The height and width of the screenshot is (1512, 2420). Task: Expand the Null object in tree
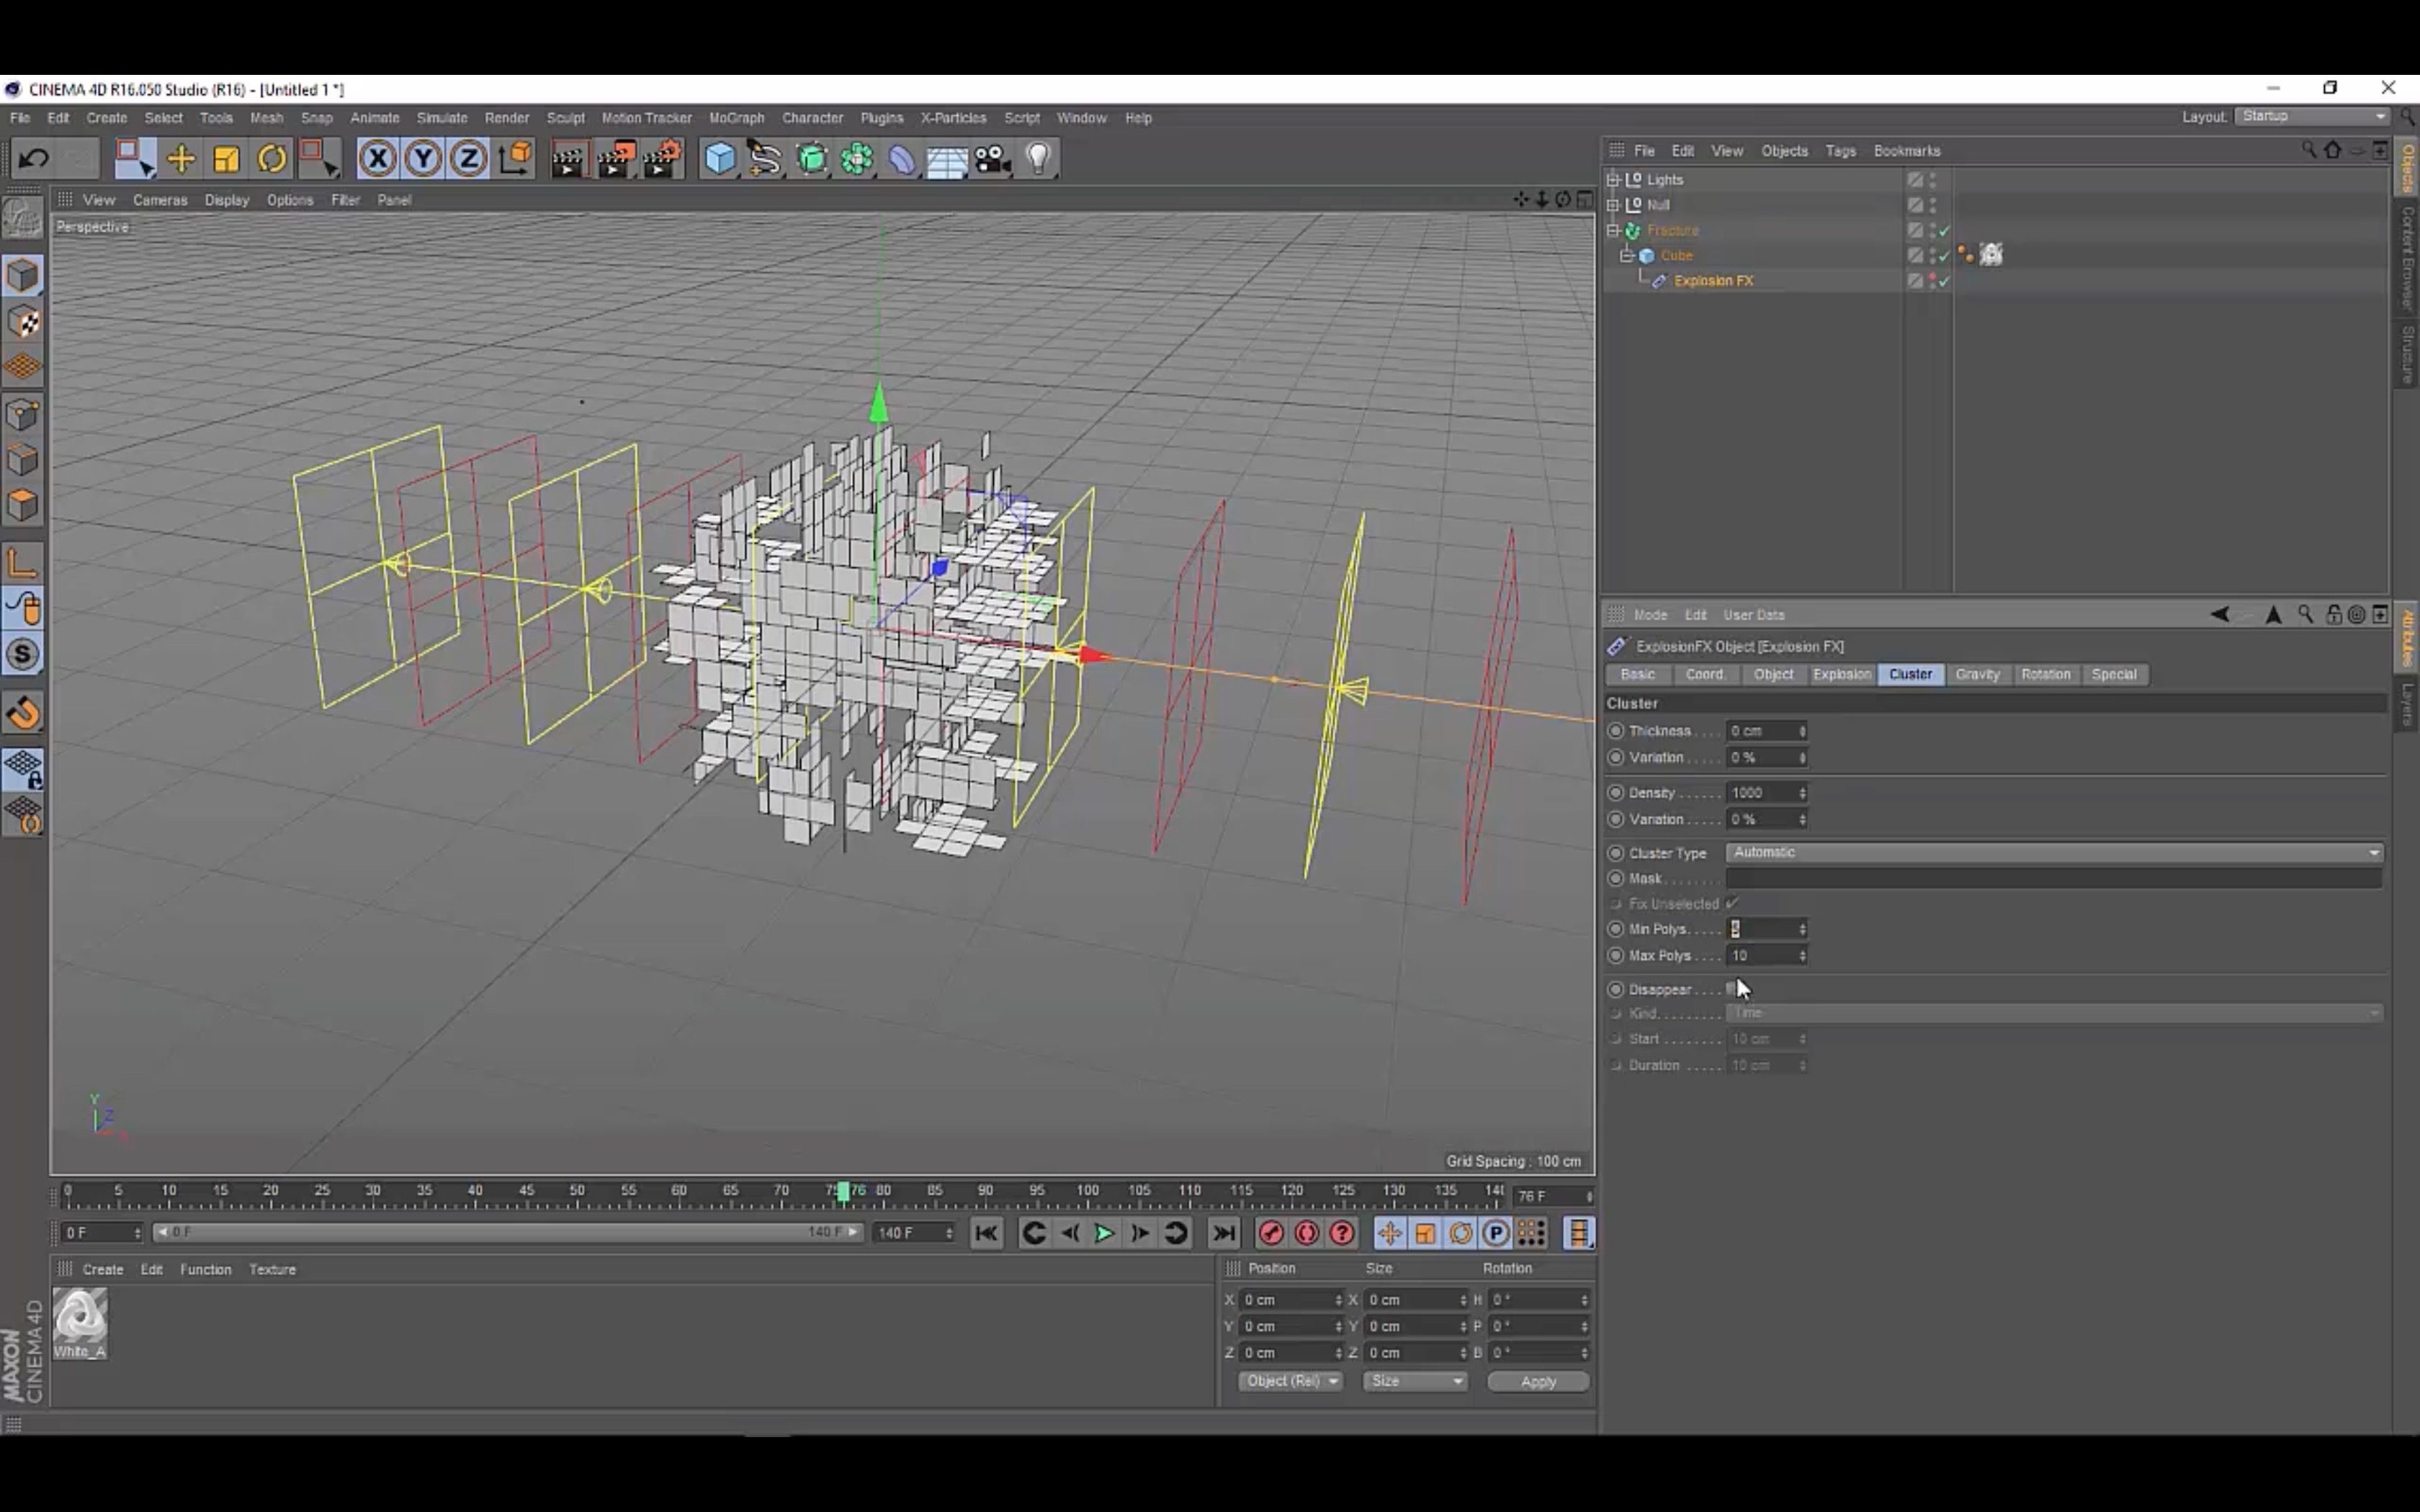(x=1612, y=205)
